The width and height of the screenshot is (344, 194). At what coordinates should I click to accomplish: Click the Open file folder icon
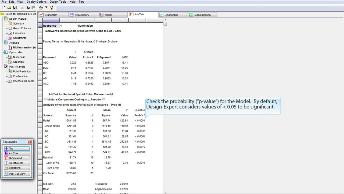pyautogui.click(x=9, y=8)
